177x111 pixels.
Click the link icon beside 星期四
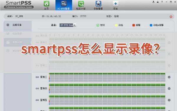pos(37,88)
